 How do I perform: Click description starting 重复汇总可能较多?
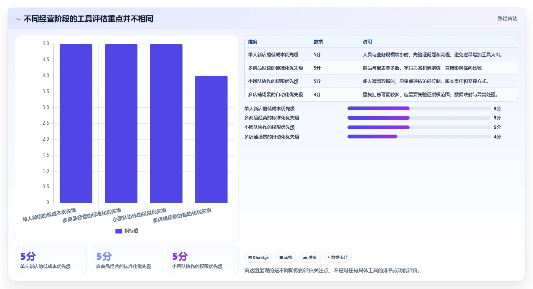pyautogui.click(x=430, y=95)
